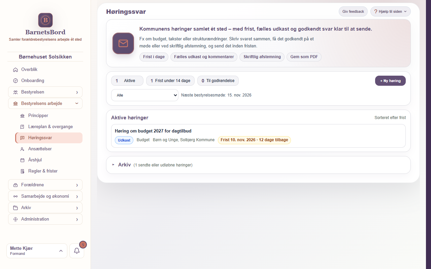Expand the Samarbejde og økonomi chevron

point(77,196)
